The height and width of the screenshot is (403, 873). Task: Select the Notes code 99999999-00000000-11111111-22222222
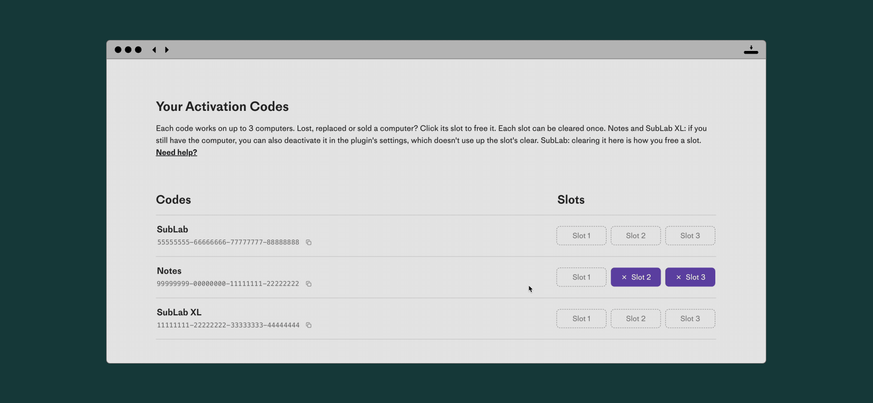point(228,284)
